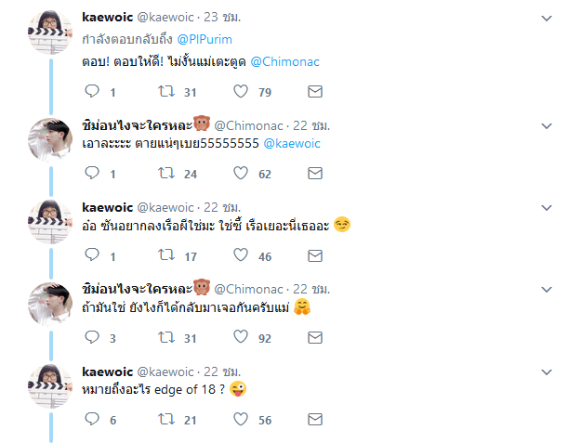Open the @Chimonac mention in first tweet
Image resolution: width=581 pixels, height=443 pixels.
(285, 61)
